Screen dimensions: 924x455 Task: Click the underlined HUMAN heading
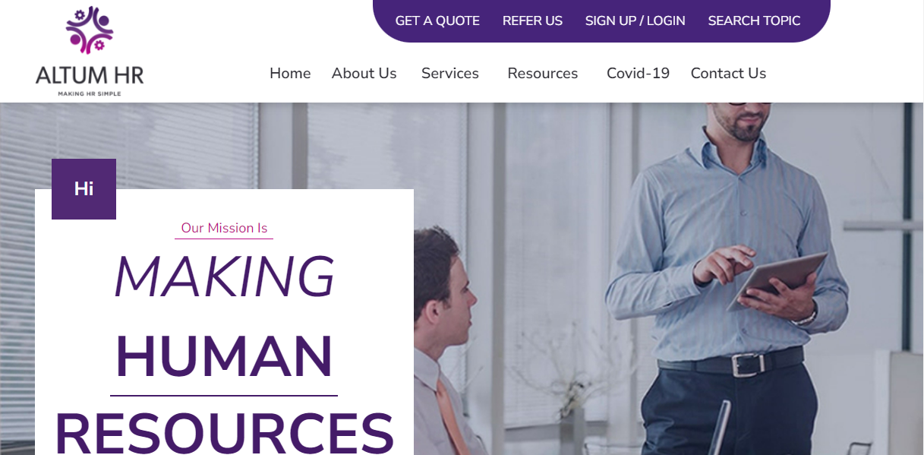tap(224, 355)
